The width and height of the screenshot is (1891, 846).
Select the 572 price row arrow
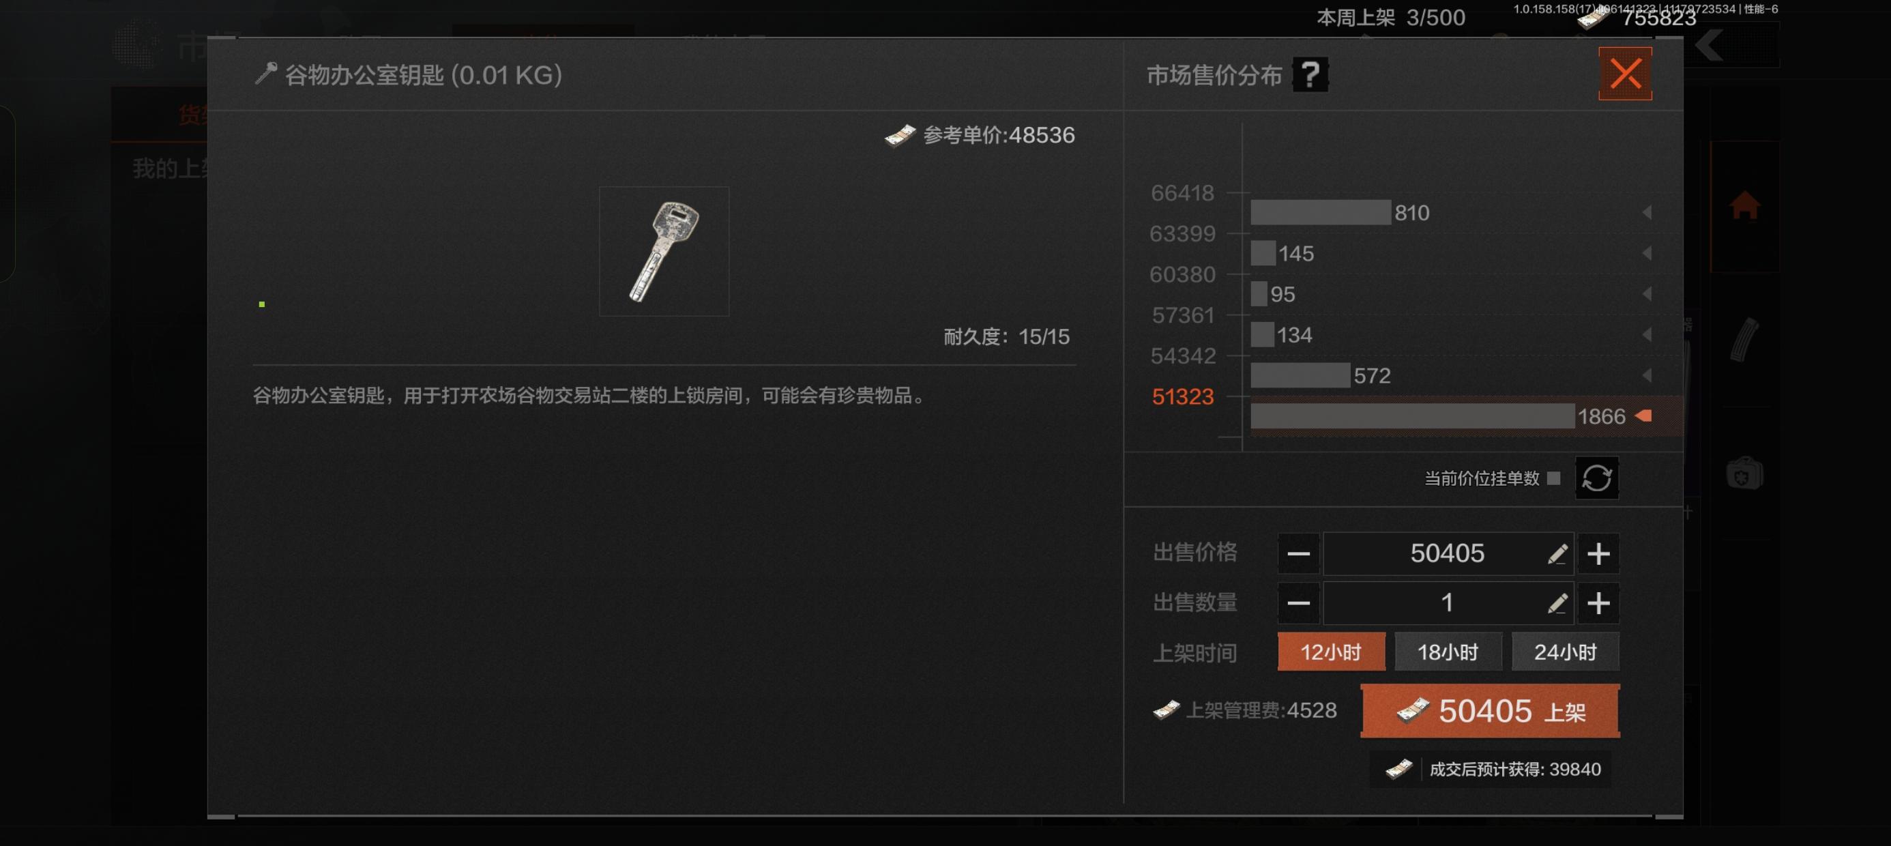pyautogui.click(x=1647, y=376)
